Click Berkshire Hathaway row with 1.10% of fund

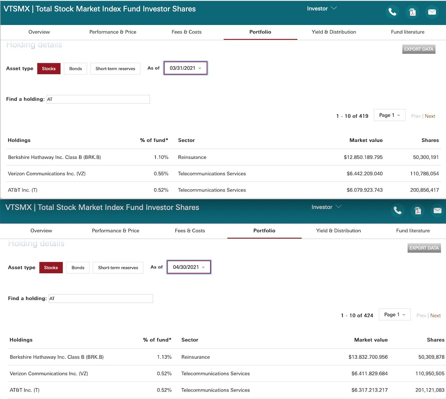click(x=223, y=157)
